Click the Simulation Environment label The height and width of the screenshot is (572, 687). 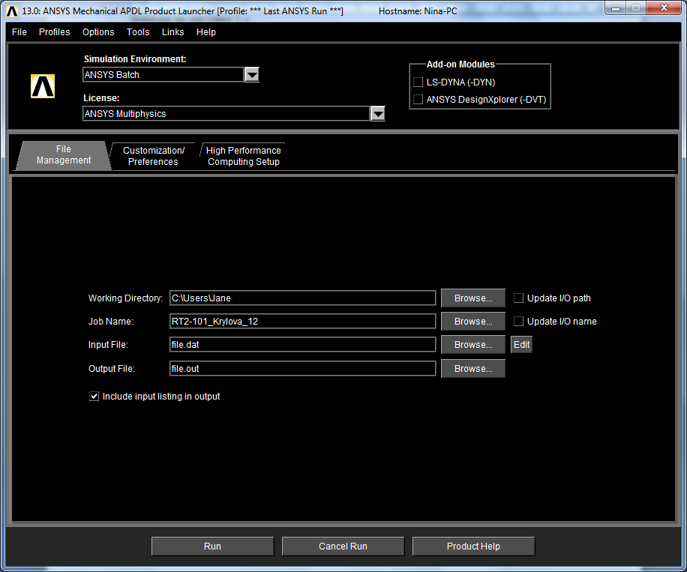point(135,59)
